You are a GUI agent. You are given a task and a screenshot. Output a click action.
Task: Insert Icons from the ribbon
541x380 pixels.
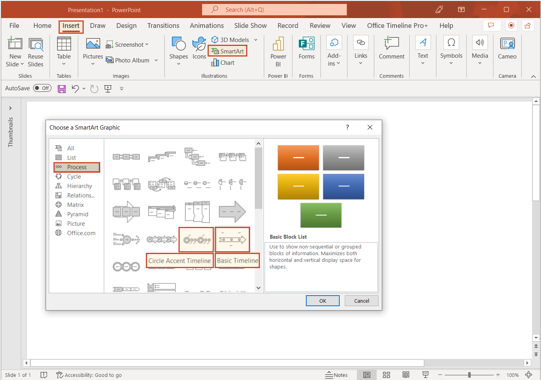(199, 49)
